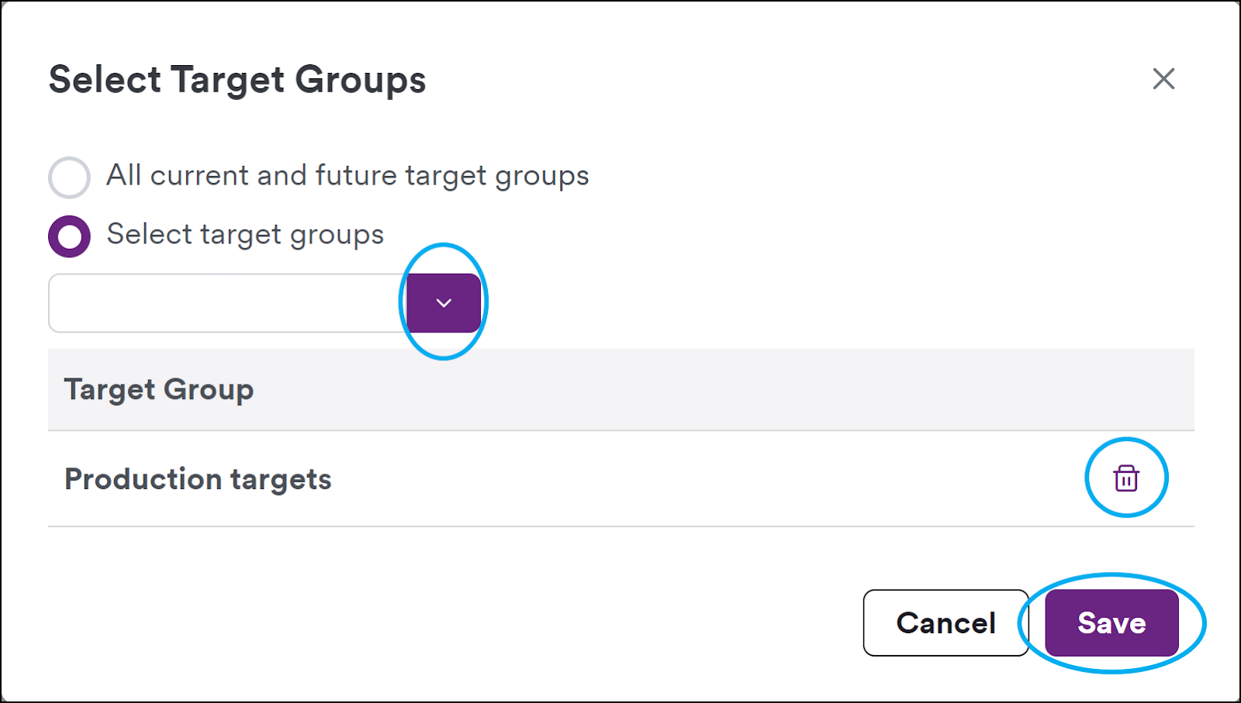The image size is (1241, 703).
Task: Click inside the empty target groups combo box
Action: click(x=228, y=303)
